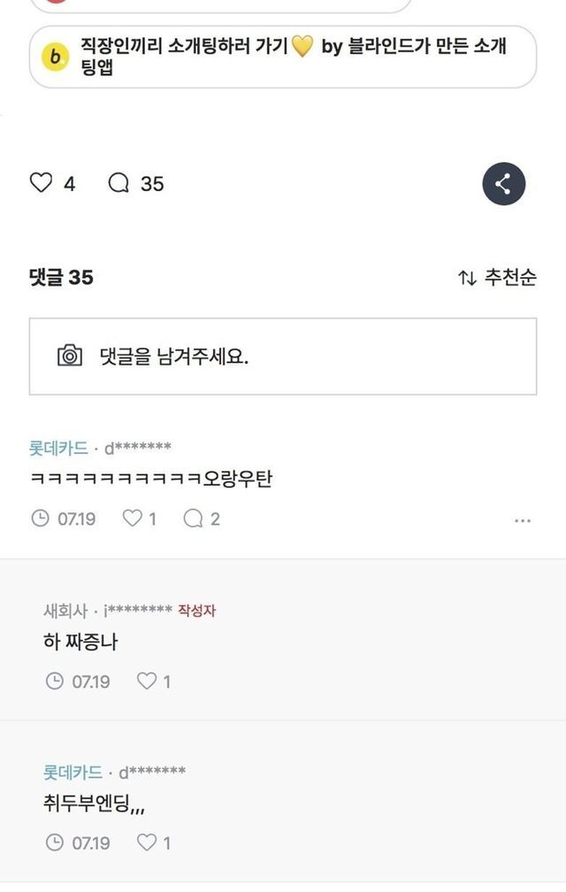
Task: Open the 추천순 sort dropdown
Action: pos(497,278)
